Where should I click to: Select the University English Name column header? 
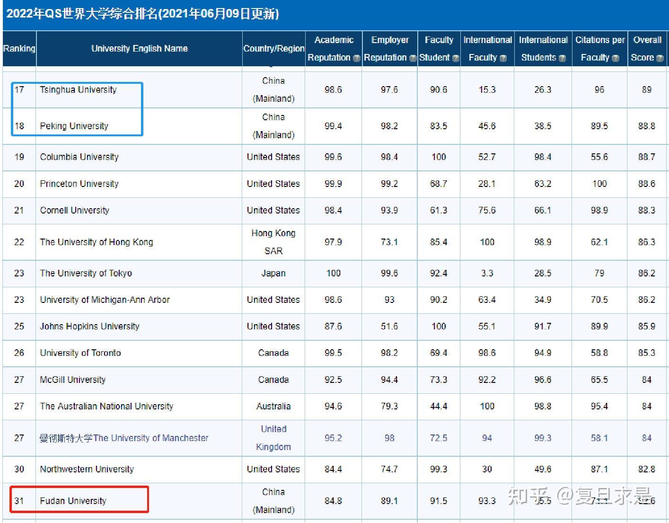tap(139, 49)
